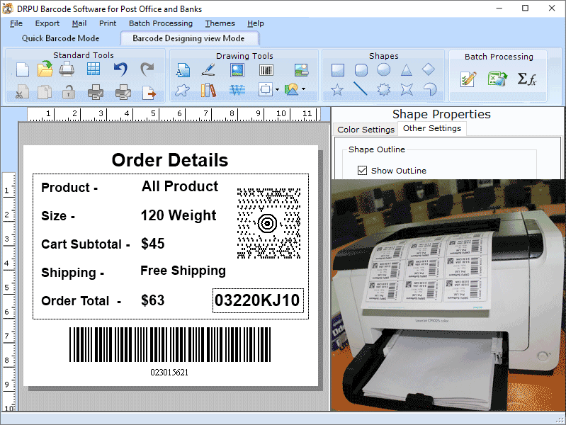Open the Export menu

47,23
